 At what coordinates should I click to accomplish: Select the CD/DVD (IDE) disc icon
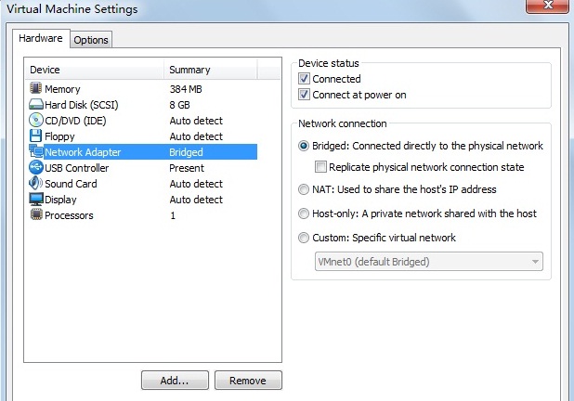(36, 120)
